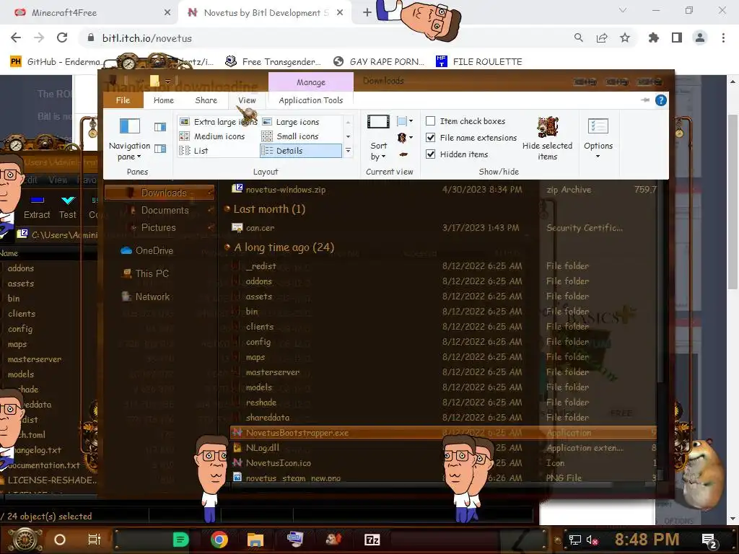
Task: Open the Application Tools tab
Action: click(310, 100)
